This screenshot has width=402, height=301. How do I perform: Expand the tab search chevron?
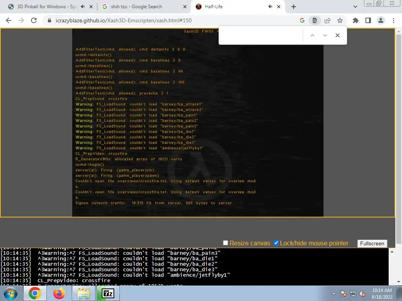click(x=355, y=7)
